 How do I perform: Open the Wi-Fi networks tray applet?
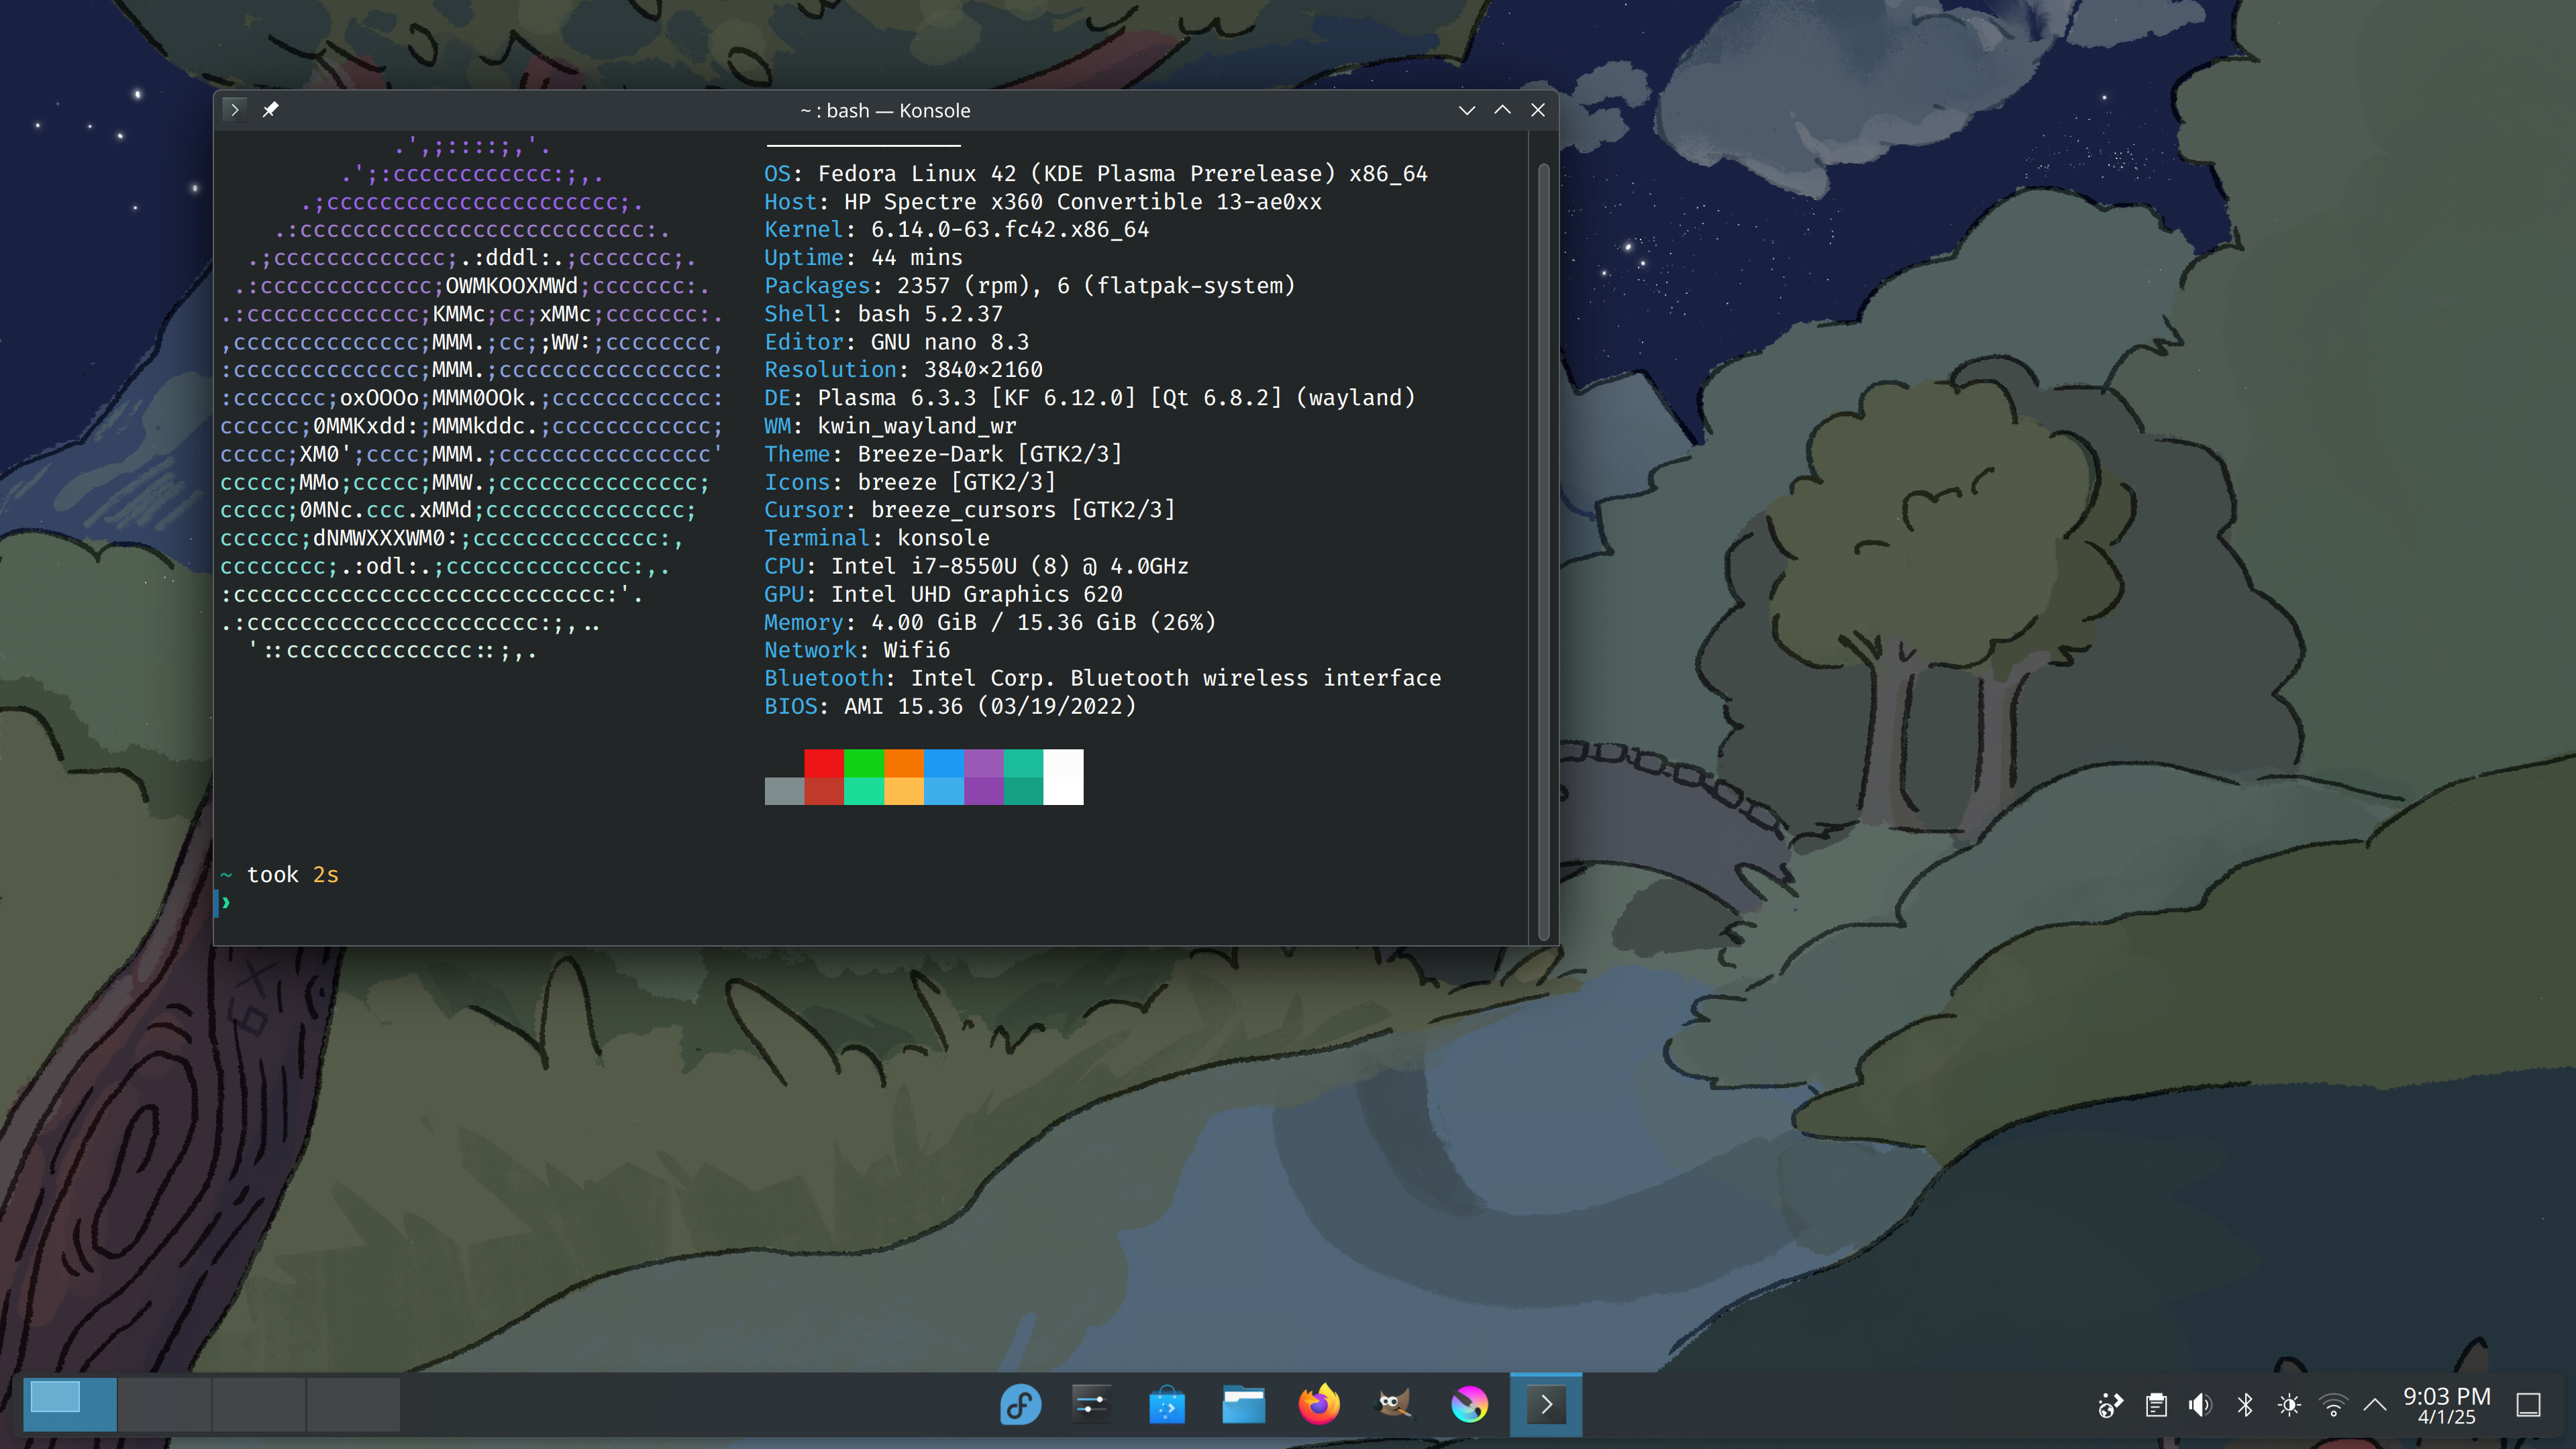[2333, 1405]
